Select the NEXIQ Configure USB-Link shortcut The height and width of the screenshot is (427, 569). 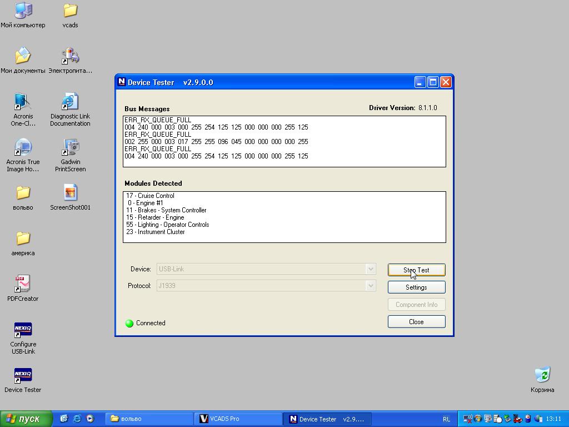pyautogui.click(x=23, y=339)
